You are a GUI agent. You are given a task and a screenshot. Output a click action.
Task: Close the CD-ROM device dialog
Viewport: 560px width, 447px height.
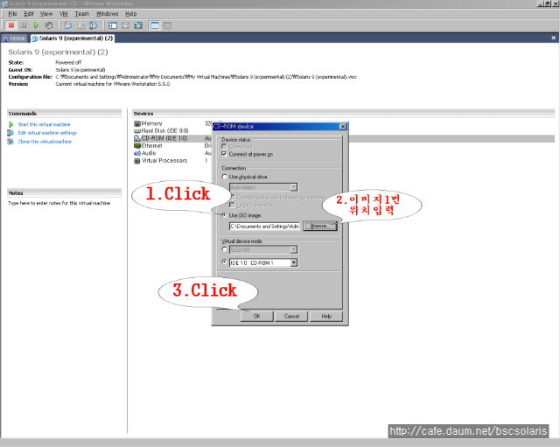pos(342,127)
